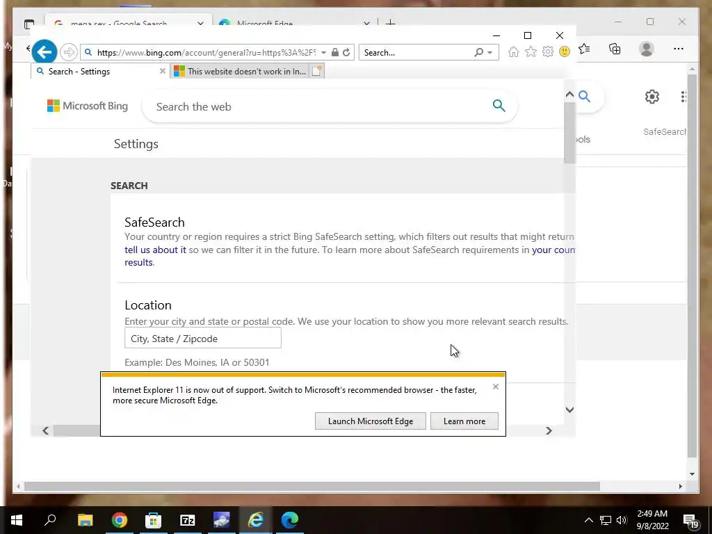Click the Edge profile avatar icon
This screenshot has width=712, height=534.
646,49
